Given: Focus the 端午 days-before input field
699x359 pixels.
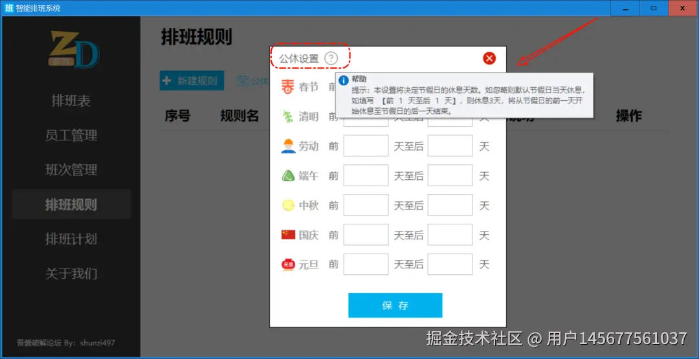Looking at the screenshot, I should point(366,175).
